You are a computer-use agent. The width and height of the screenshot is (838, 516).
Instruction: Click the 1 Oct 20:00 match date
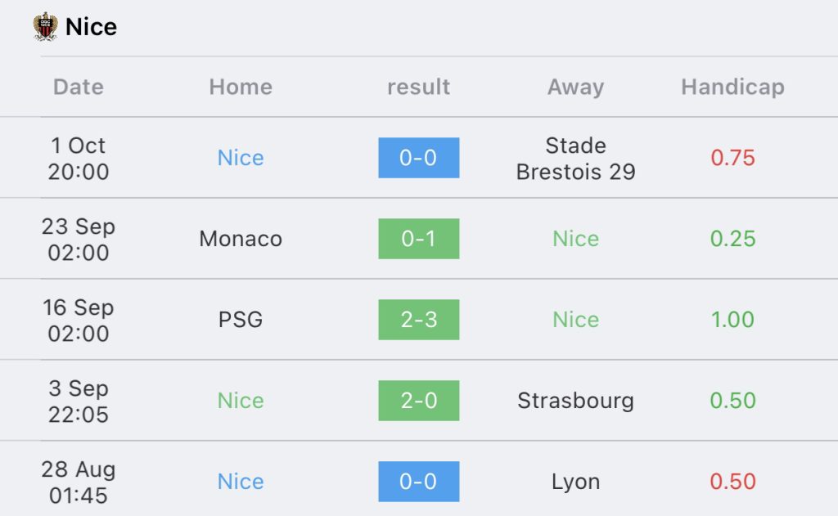[79, 158]
